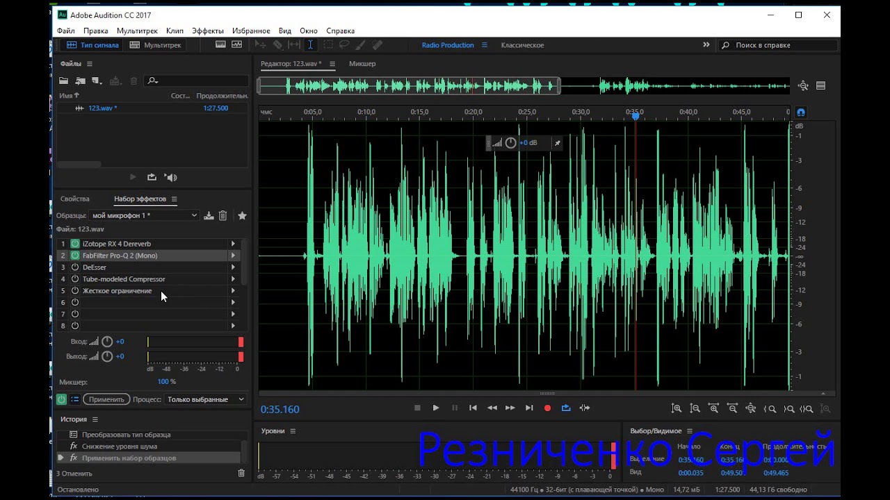The width and height of the screenshot is (890, 500).
Task: Enable the Жесткое ограничение power button
Action: (x=75, y=291)
